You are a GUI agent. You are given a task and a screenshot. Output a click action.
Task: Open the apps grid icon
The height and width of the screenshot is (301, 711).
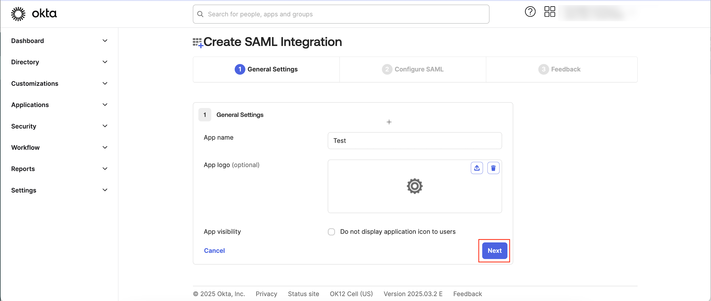point(549,12)
